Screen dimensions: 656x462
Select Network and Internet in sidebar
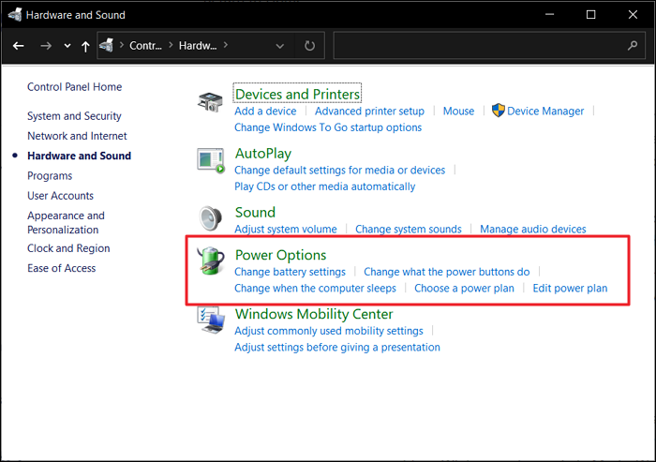[x=77, y=136]
